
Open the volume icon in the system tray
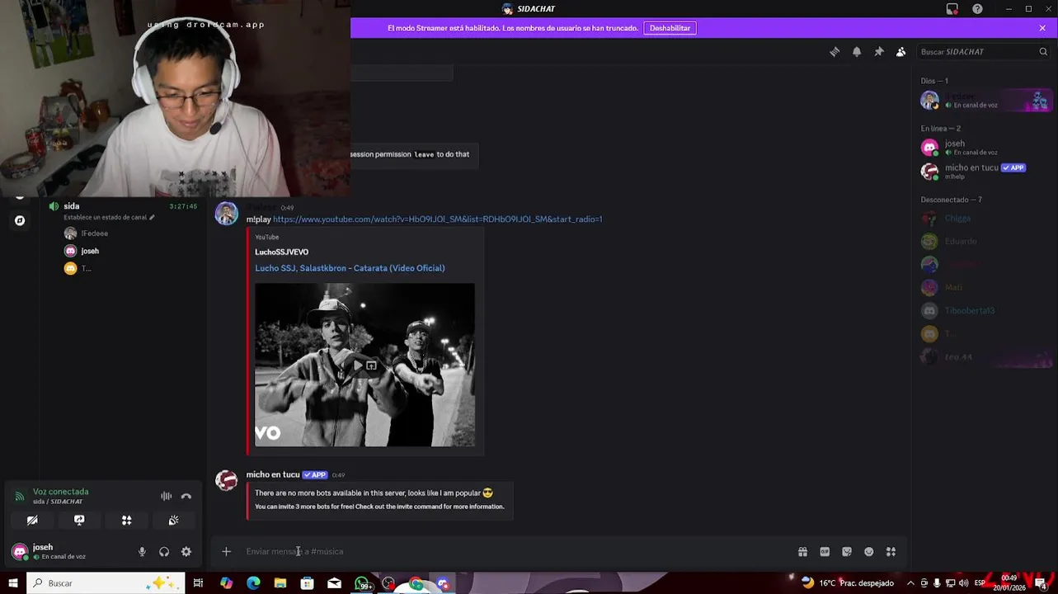[963, 583]
